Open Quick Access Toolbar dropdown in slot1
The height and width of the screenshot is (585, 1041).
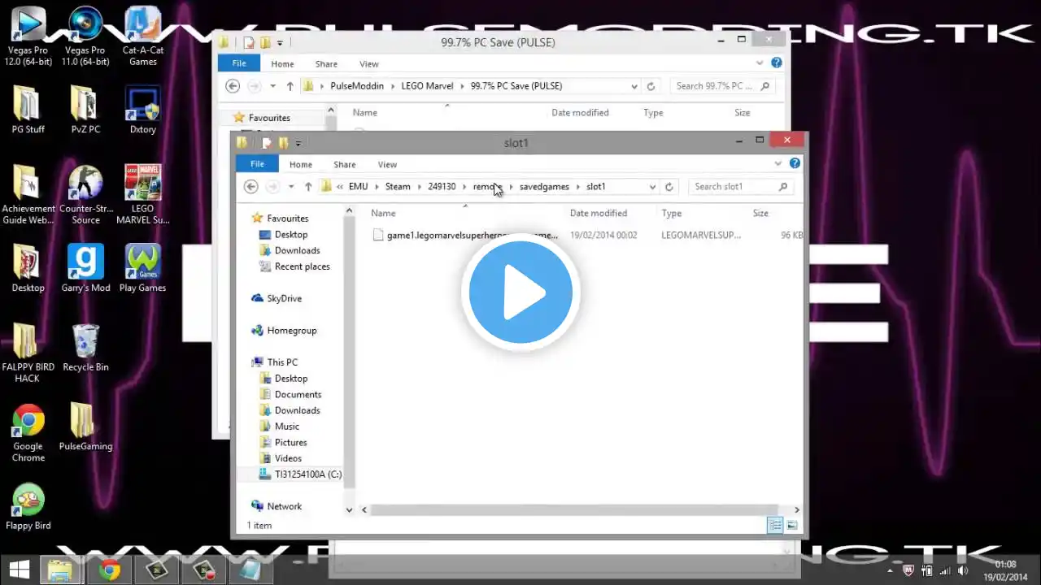pos(298,143)
